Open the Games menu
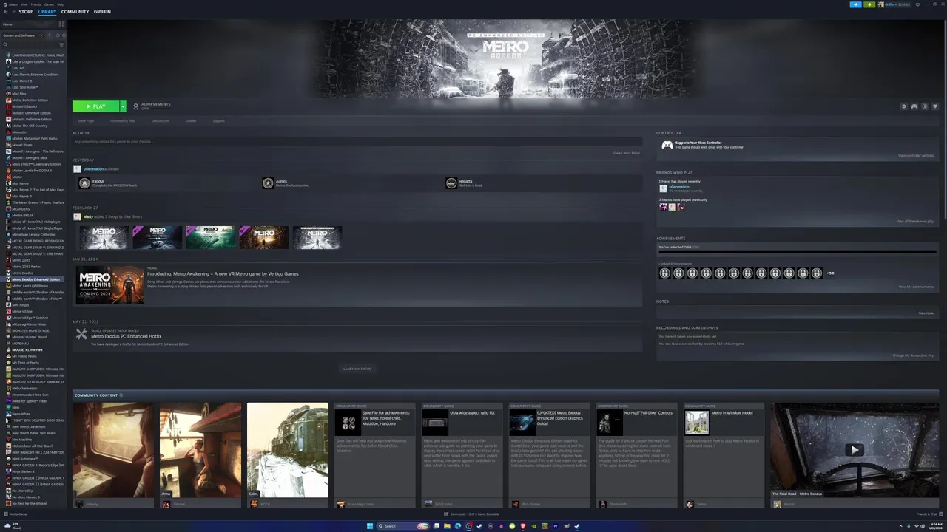This screenshot has height=532, width=947. click(49, 4)
